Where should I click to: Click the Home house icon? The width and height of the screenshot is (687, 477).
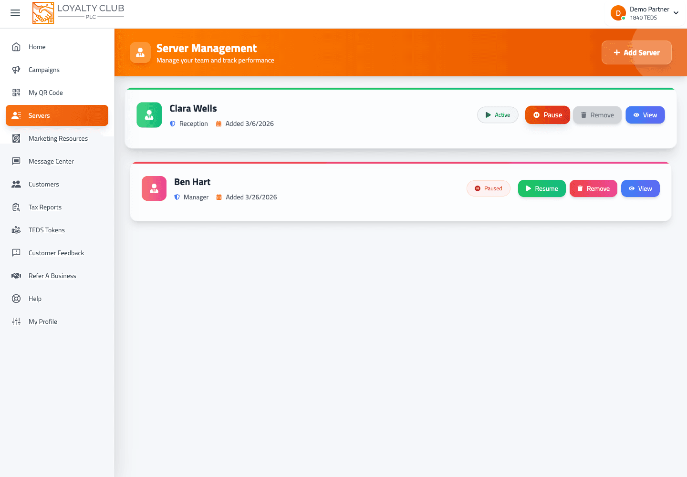[16, 47]
